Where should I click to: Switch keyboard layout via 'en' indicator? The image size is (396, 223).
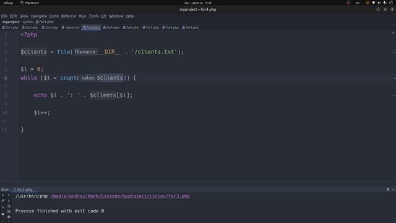point(358,2)
